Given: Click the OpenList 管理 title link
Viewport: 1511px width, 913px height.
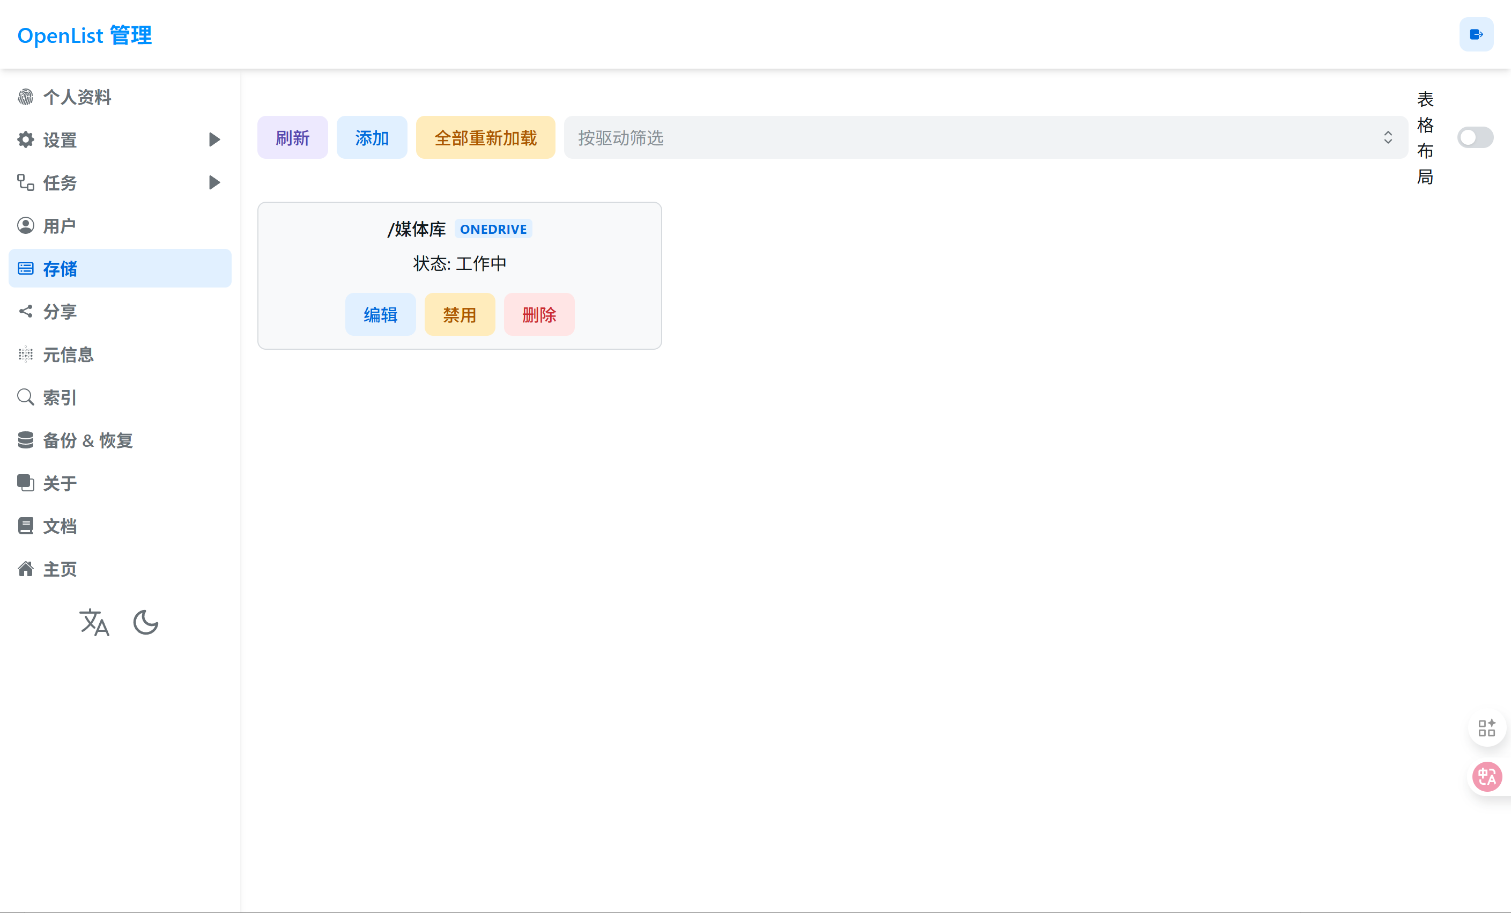Looking at the screenshot, I should [x=85, y=35].
